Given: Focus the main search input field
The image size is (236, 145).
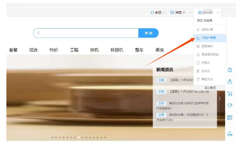Looking at the screenshot, I should pos(86,33).
